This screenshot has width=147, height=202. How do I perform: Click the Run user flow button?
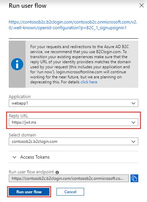29,192
